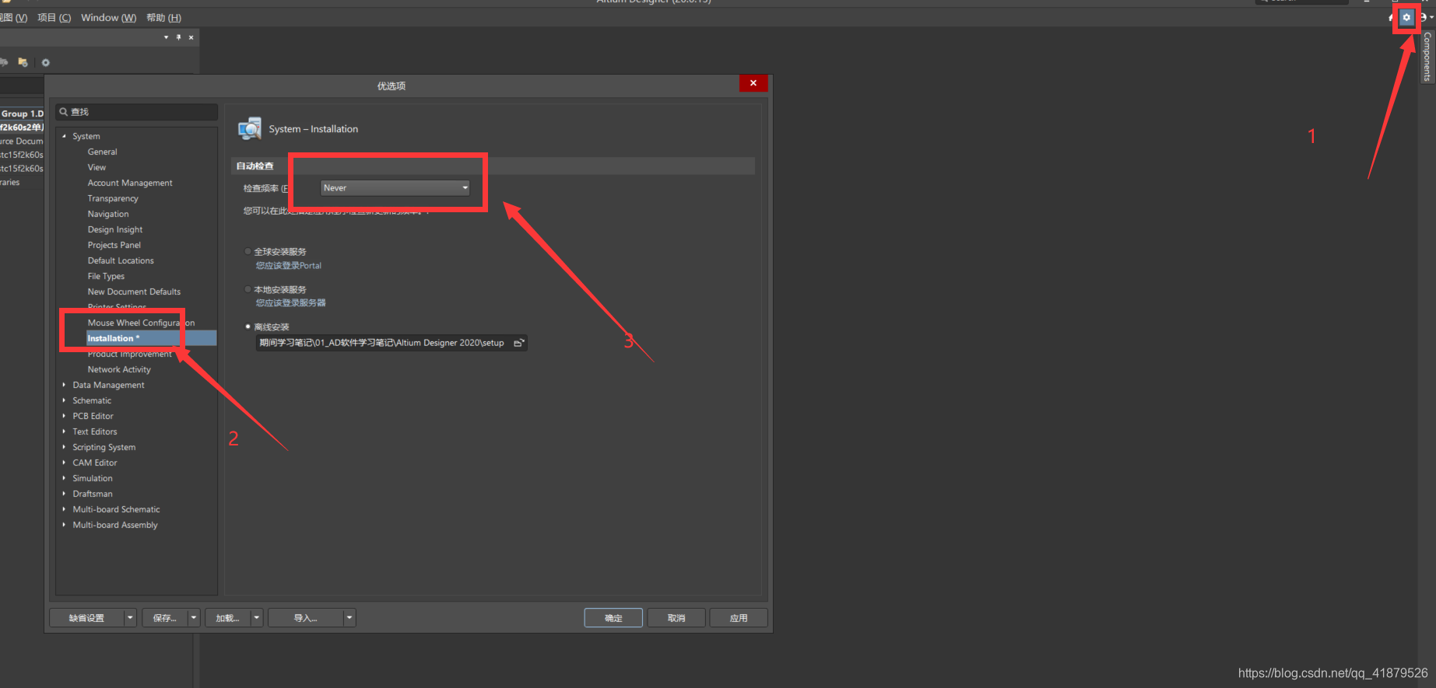Open the 加载 dropdown arrow

257,618
